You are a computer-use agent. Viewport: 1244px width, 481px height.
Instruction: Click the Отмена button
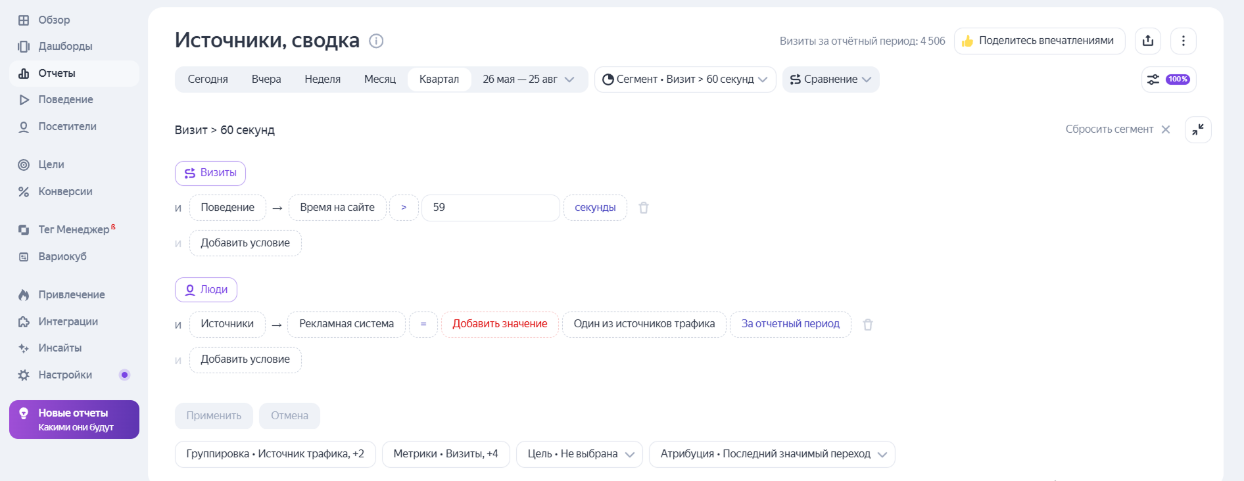coord(289,416)
